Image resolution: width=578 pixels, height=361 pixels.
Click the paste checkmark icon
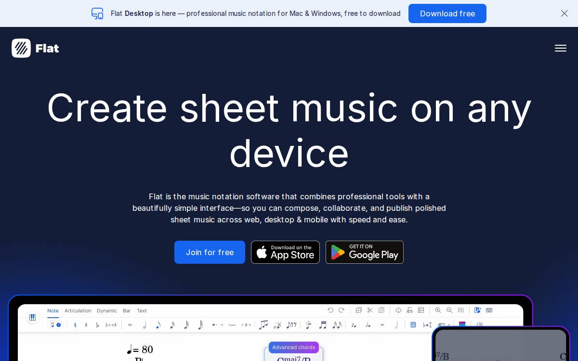(x=381, y=310)
